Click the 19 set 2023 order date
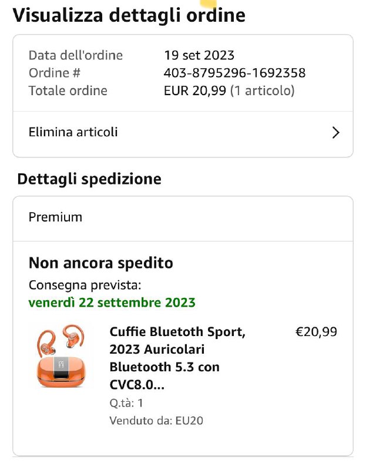Viewport: 366px width, 470px height. (x=199, y=55)
